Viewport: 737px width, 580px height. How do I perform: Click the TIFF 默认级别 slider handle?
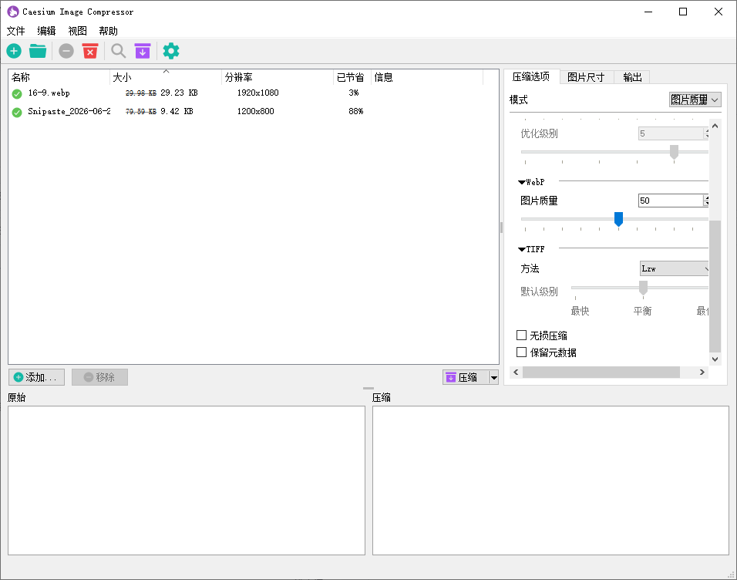click(643, 288)
